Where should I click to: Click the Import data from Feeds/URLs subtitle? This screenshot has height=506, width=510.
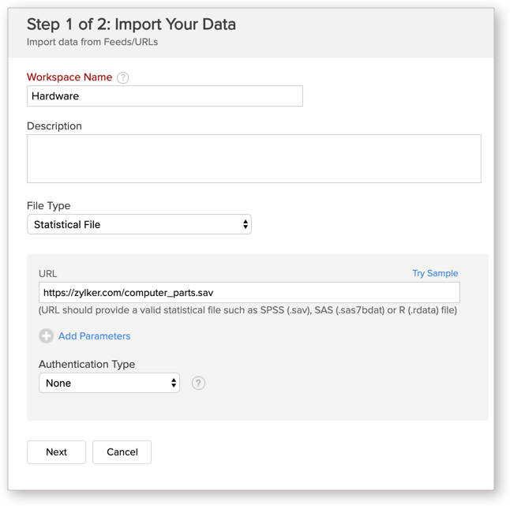pos(92,42)
